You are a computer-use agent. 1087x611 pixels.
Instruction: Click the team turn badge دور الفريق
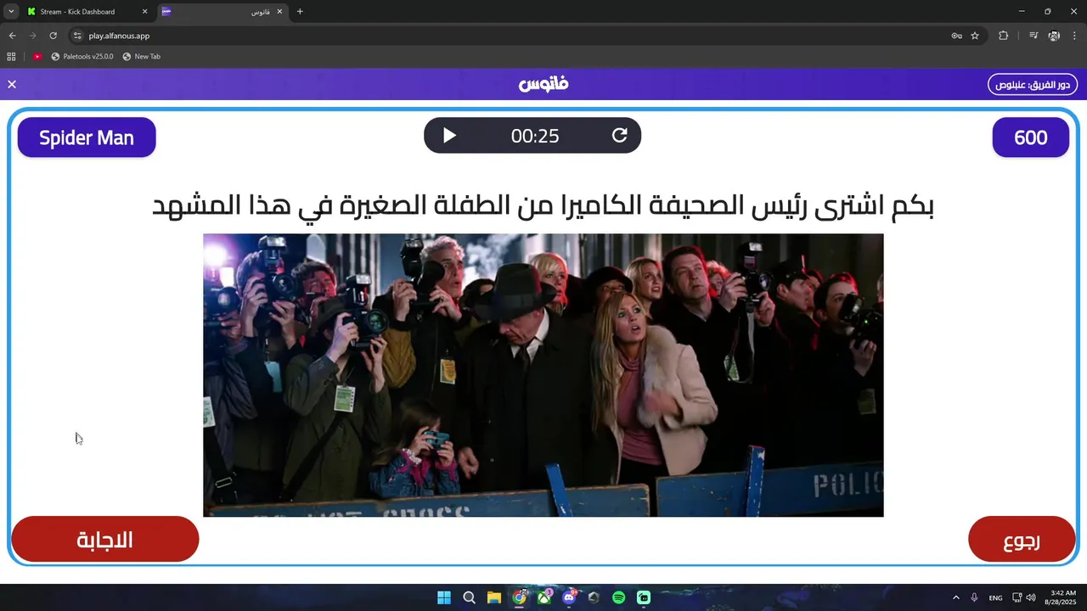click(x=1033, y=85)
